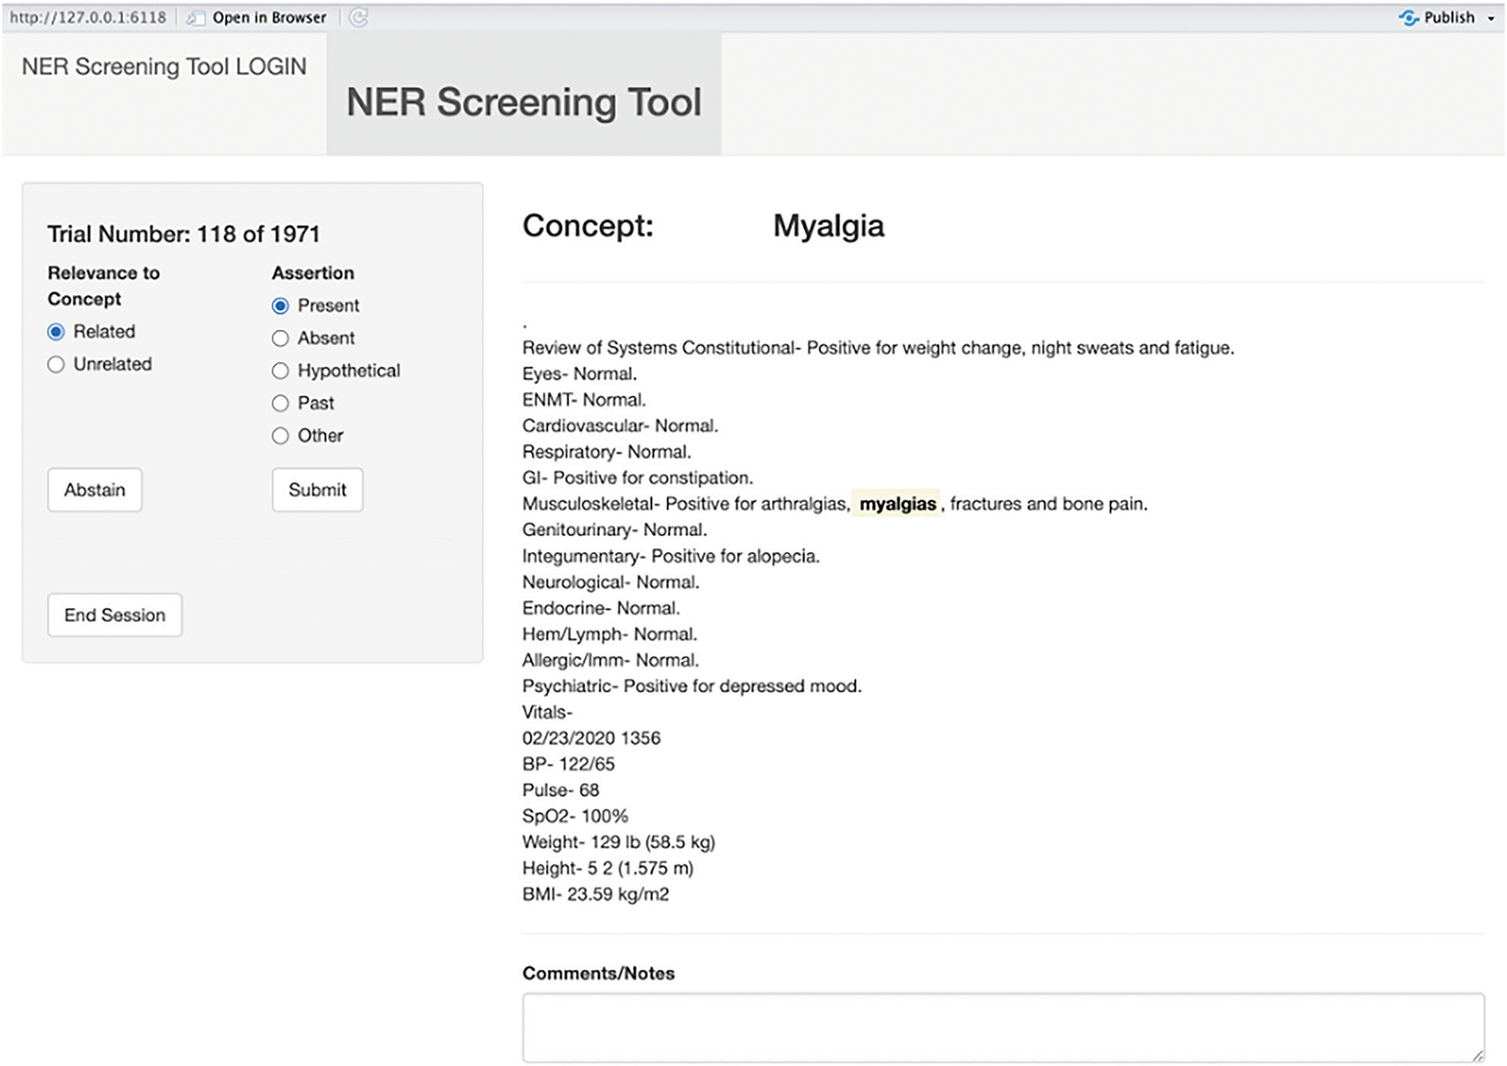1507x1066 pixels.
Task: Set the assertion to Past
Action: (280, 404)
